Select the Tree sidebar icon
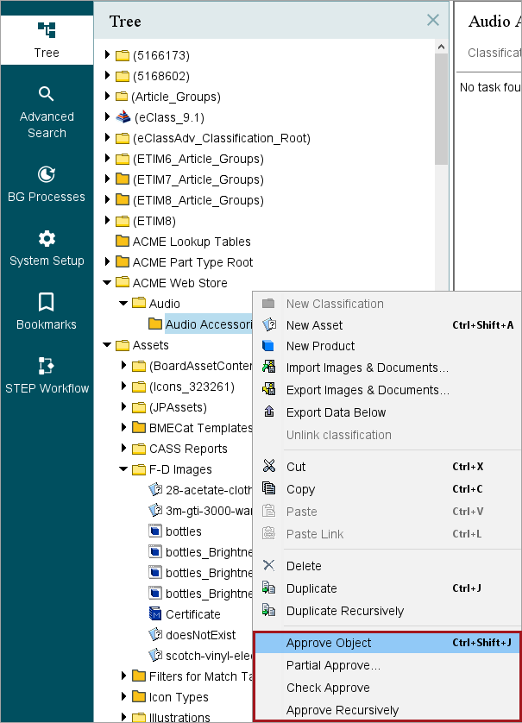 click(47, 31)
